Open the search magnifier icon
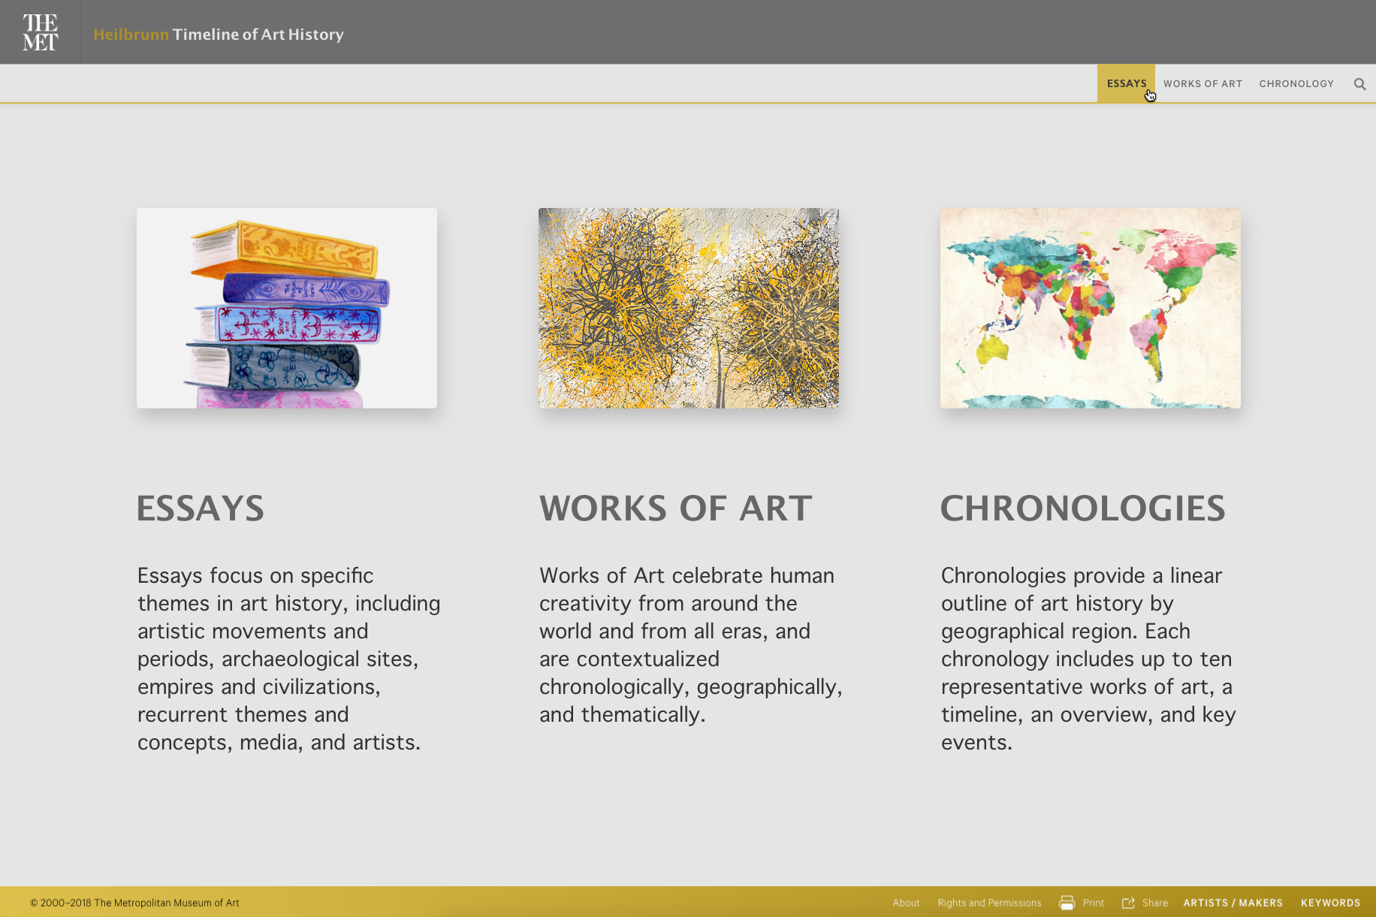The height and width of the screenshot is (917, 1376). [1359, 84]
